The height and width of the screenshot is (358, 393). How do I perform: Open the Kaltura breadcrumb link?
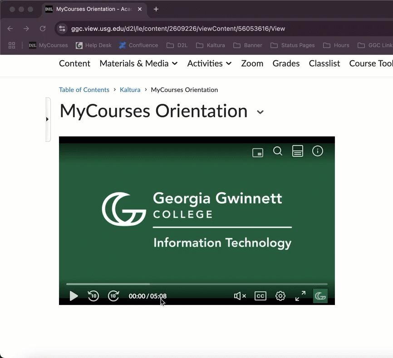pos(130,90)
